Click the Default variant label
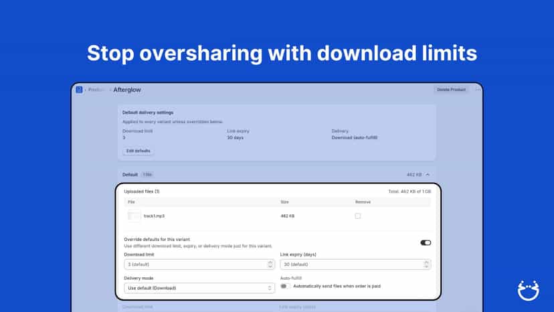This screenshot has width=554, height=312. pyautogui.click(x=130, y=175)
